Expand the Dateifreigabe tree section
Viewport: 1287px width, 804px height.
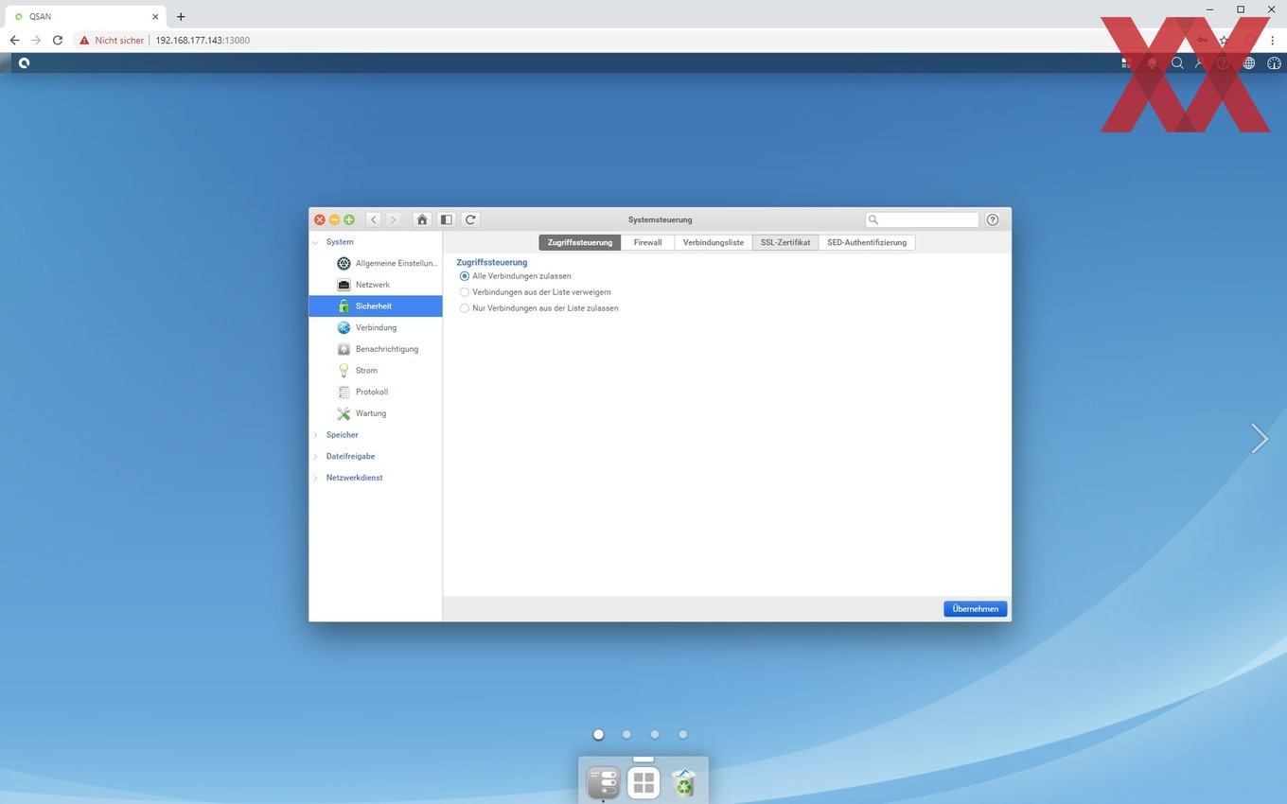tap(316, 456)
